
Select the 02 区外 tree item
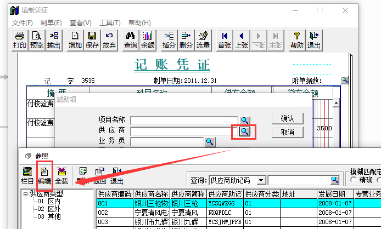pos(49,209)
